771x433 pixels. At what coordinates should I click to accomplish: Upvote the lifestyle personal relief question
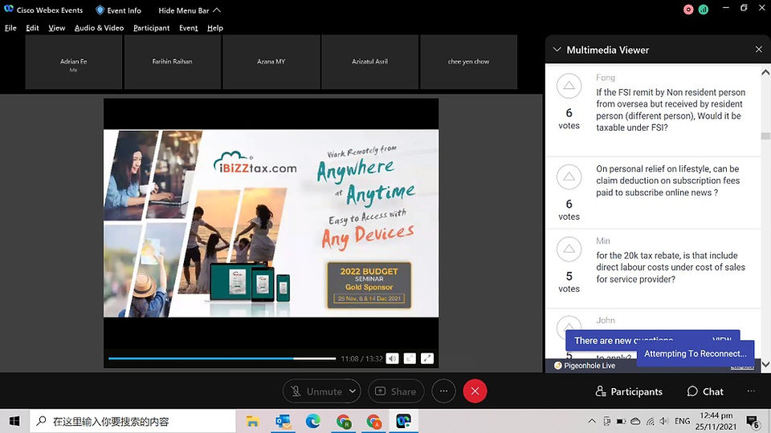(x=569, y=176)
